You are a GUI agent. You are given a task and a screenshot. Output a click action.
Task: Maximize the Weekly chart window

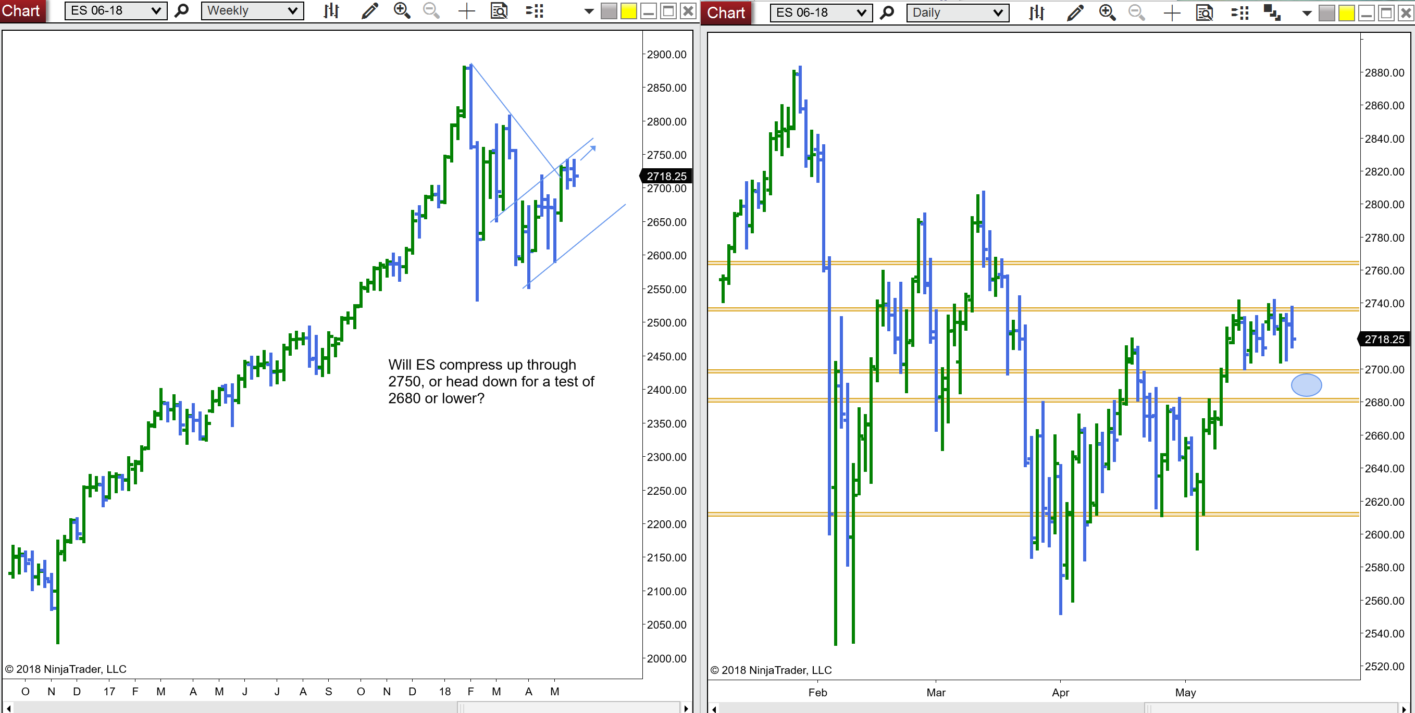coord(668,11)
